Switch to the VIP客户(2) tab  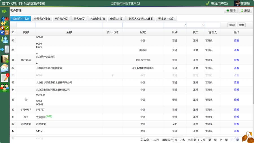coord(62,19)
